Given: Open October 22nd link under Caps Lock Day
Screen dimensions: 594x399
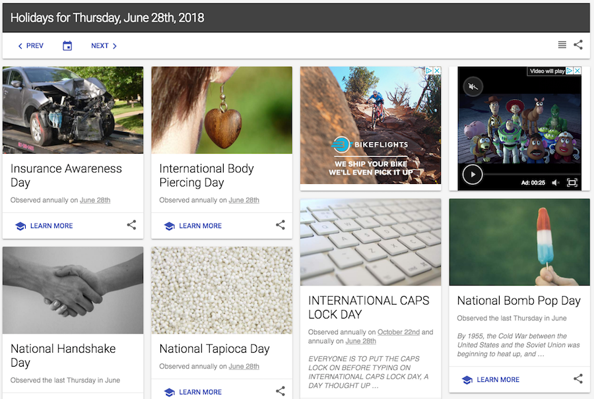Looking at the screenshot, I should coord(399,332).
